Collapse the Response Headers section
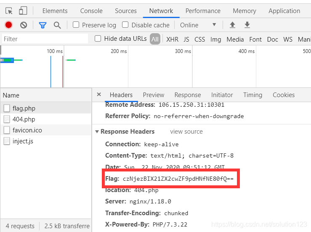 pyautogui.click(x=97, y=132)
